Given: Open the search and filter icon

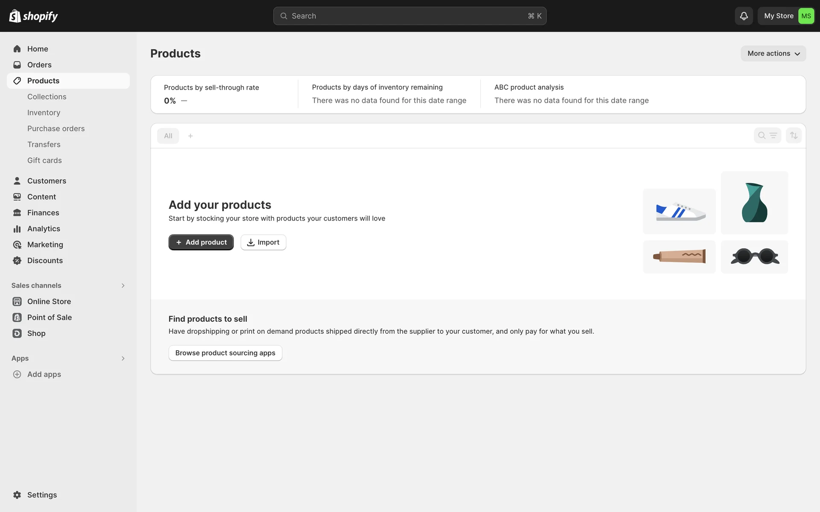Looking at the screenshot, I should pyautogui.click(x=767, y=136).
